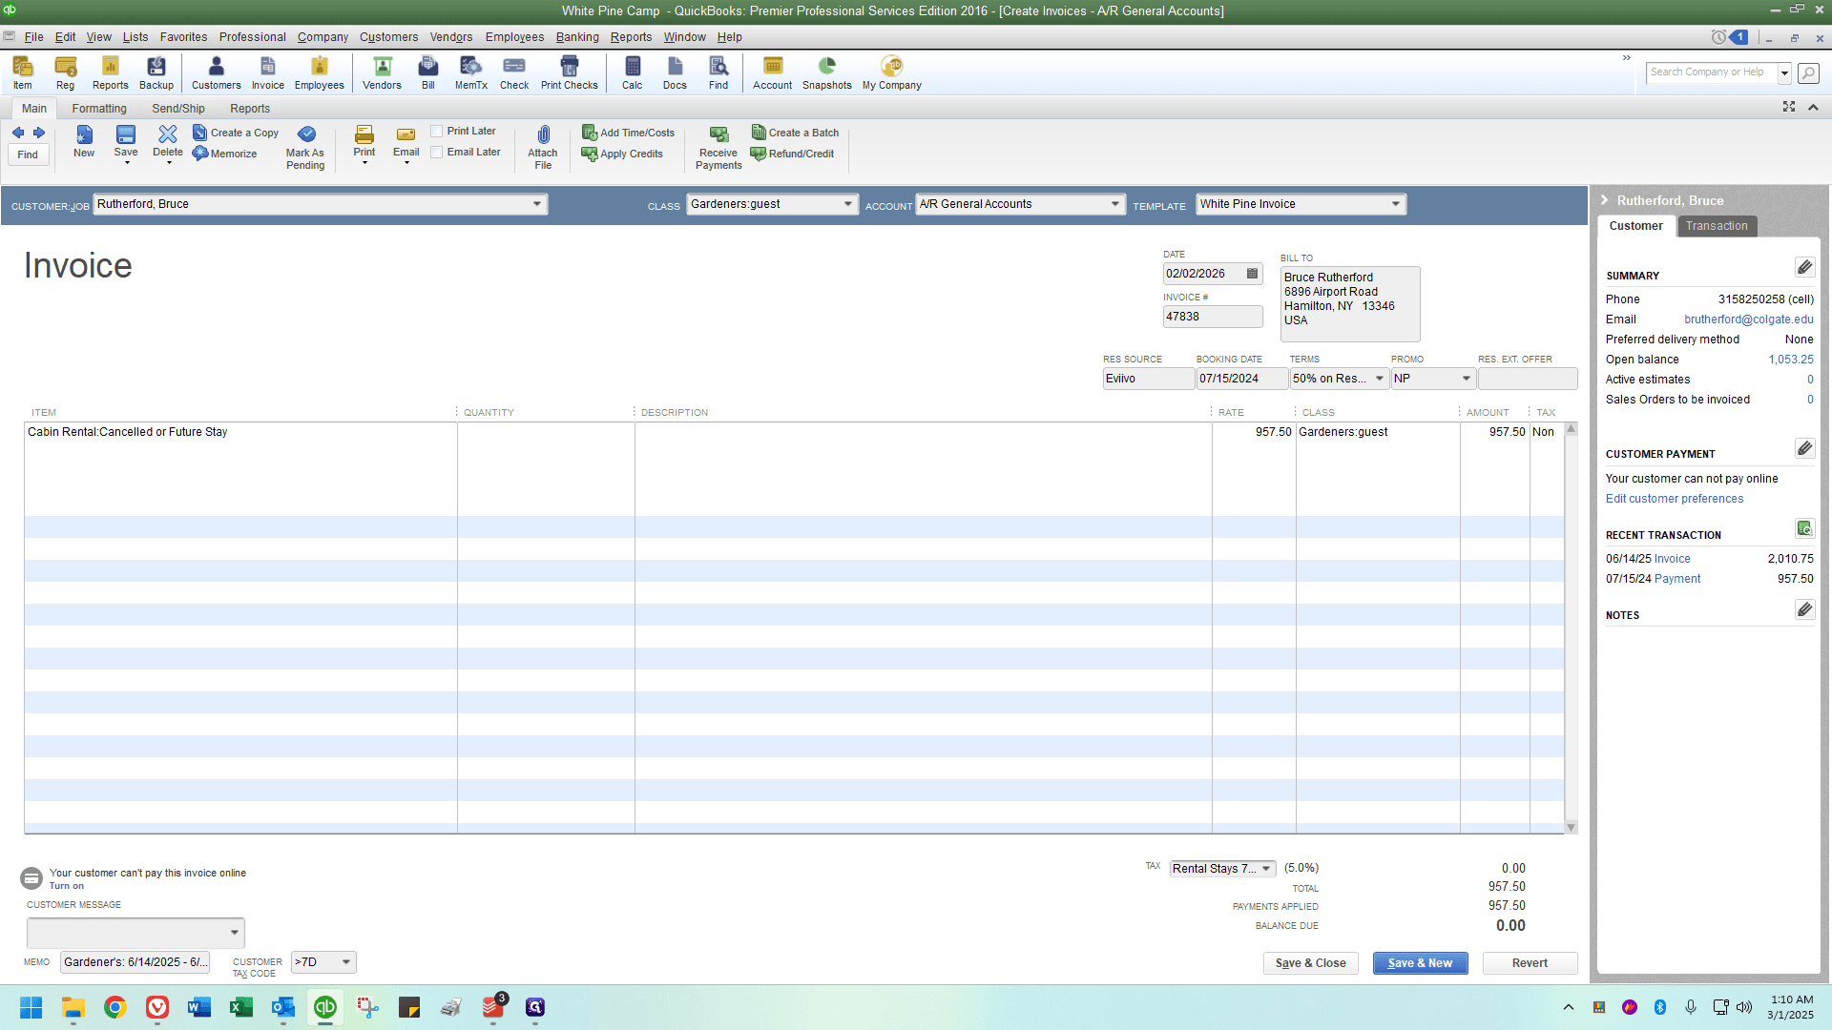Edit the Notes section pencil icon
Image resolution: width=1832 pixels, height=1030 pixels.
point(1804,608)
